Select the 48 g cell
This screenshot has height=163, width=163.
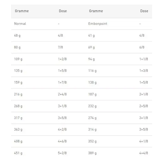(17, 35)
